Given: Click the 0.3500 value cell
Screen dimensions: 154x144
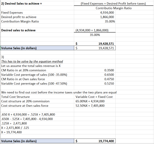Looking at the screenshot, I should coord(95,70).
